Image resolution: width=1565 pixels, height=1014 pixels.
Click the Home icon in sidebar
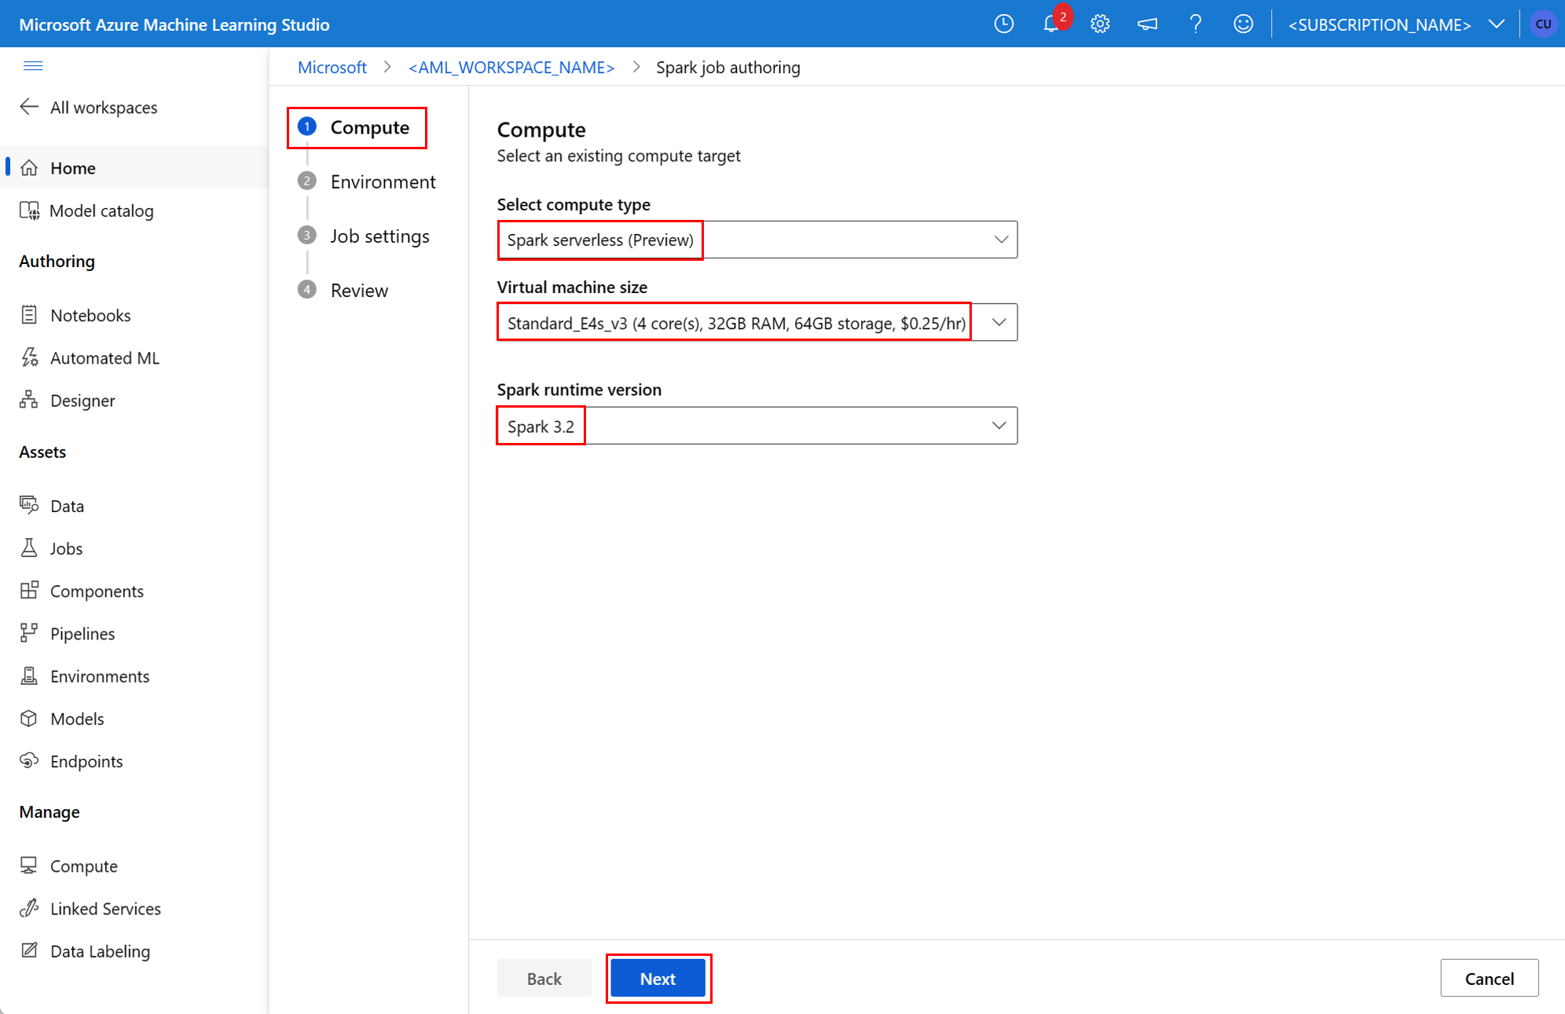[x=32, y=167]
